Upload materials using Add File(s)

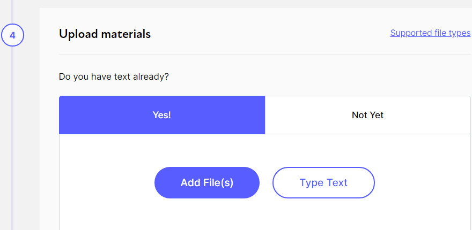click(x=206, y=183)
